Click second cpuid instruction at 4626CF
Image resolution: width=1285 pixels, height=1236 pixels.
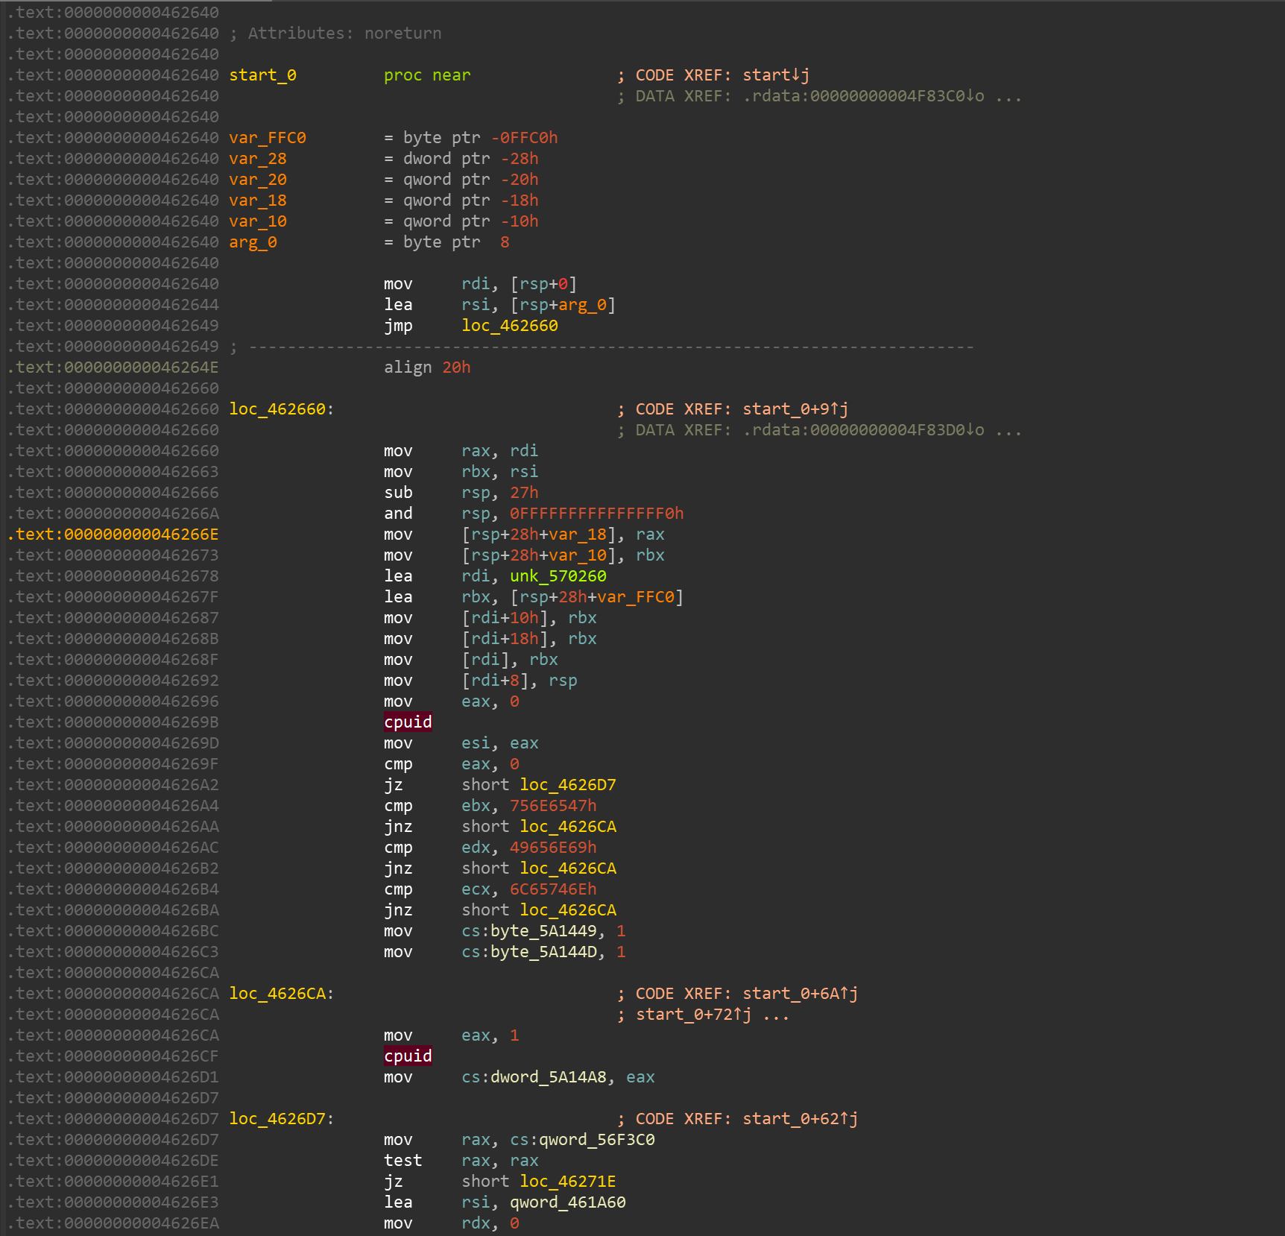click(x=408, y=1056)
